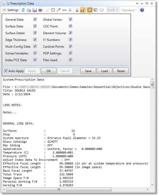Toggle Edge Thickness checkbox
Screen dimensions: 159x196
(x=35, y=40)
